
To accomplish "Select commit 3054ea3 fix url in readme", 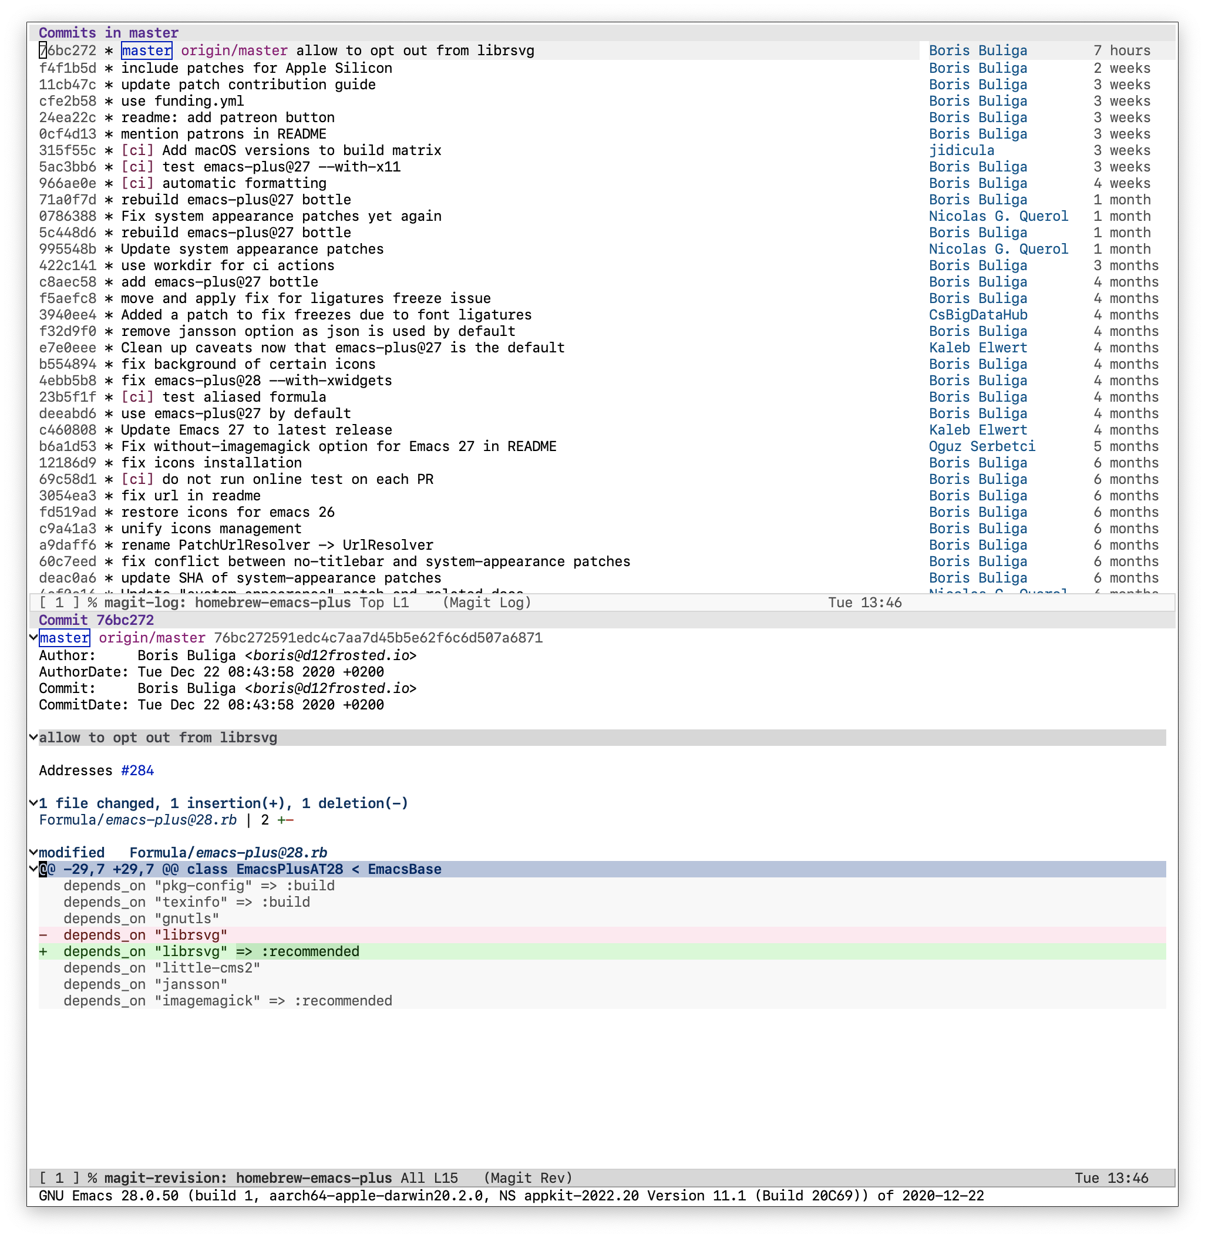I will 149,496.
